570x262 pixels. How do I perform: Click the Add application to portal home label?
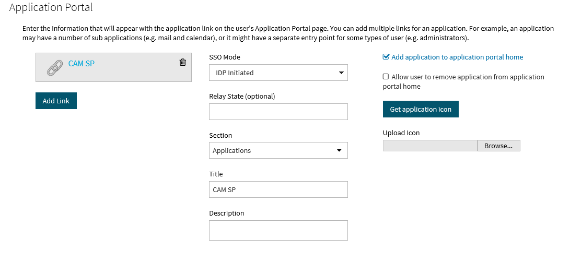coord(457,57)
